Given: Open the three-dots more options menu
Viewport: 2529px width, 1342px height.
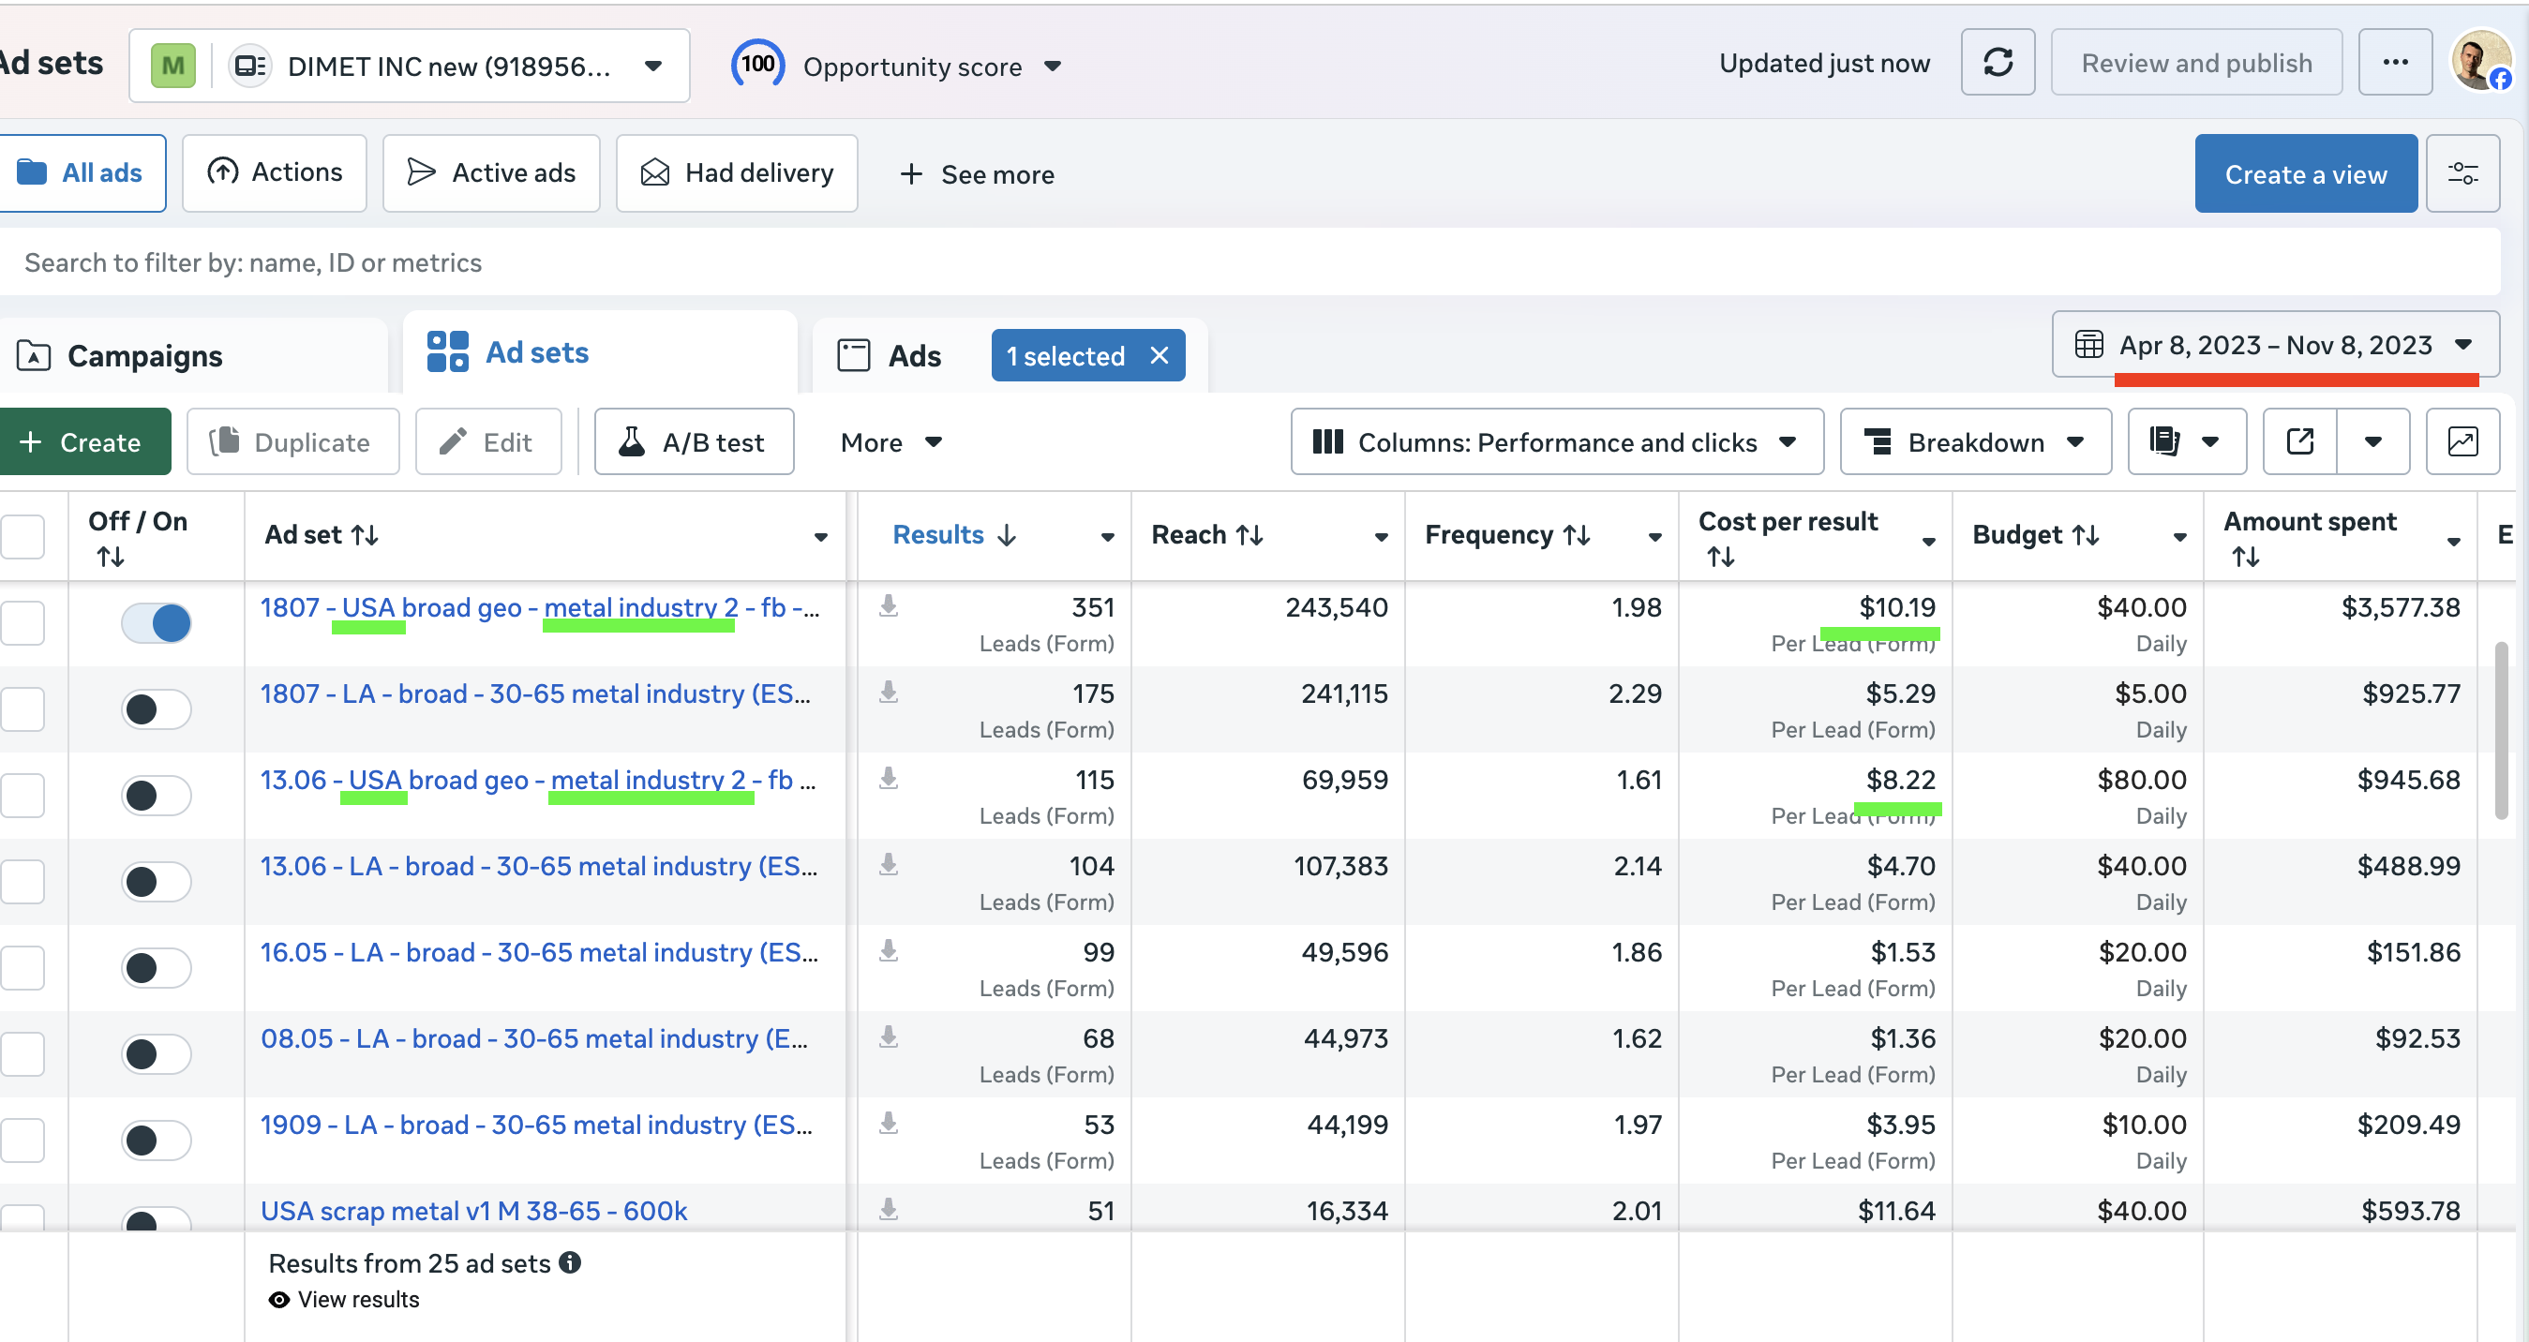Looking at the screenshot, I should (x=2395, y=63).
